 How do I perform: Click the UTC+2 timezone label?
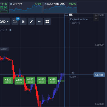[3, 30]
